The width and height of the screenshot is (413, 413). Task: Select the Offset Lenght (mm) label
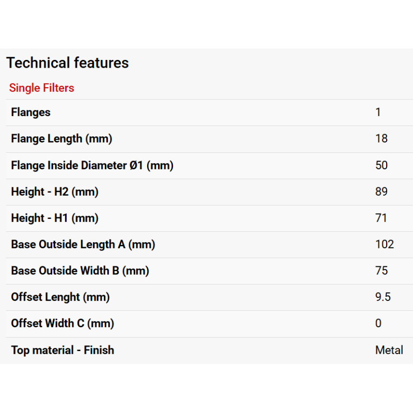(x=60, y=297)
